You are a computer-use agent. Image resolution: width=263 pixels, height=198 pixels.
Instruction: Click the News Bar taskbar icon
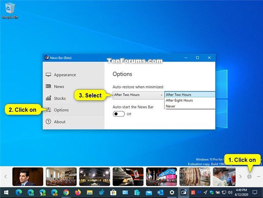[184, 192]
